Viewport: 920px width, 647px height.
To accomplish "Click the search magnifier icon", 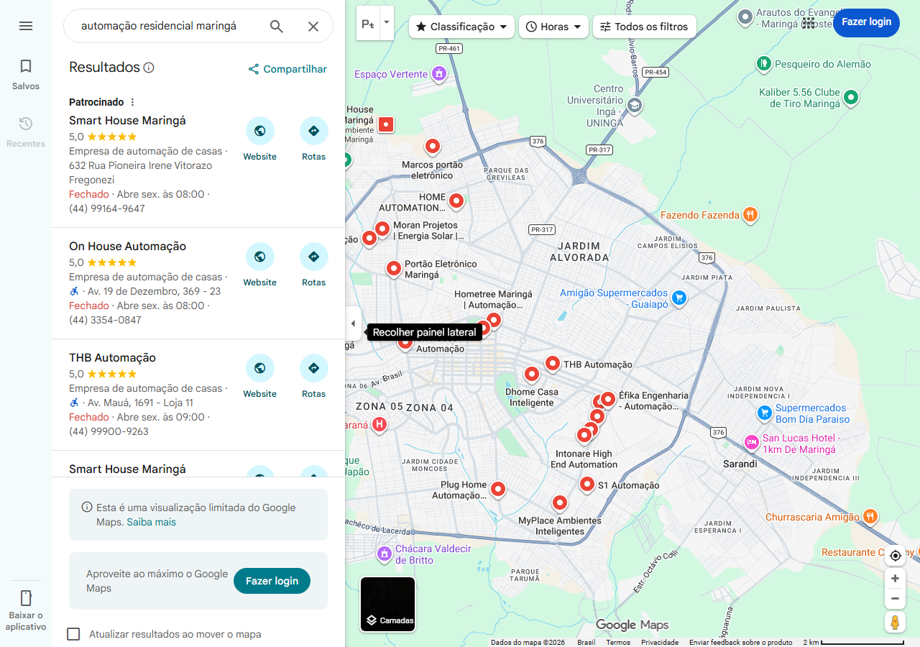I will click(x=277, y=27).
